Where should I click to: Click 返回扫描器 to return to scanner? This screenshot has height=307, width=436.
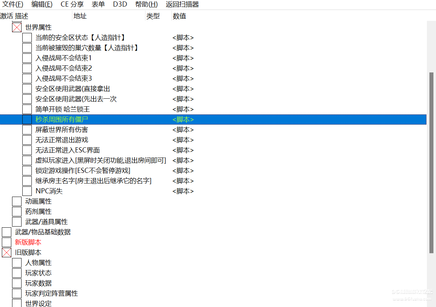(x=182, y=4)
